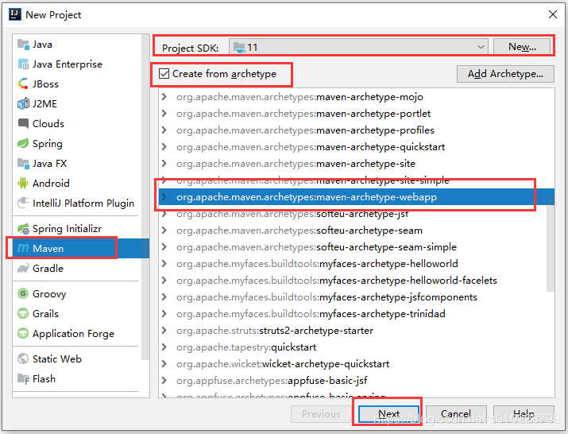Screen dimensions: 568x434
Task: Select Spring project type label
Action: [48, 144]
